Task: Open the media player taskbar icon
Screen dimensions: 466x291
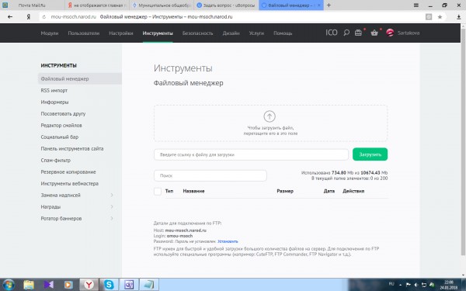Action: tap(68, 285)
